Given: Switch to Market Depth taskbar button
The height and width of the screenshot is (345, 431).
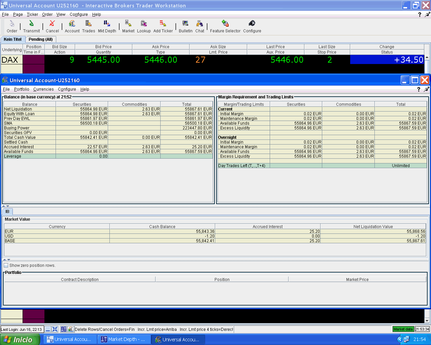Looking at the screenshot, I should 124,339.
